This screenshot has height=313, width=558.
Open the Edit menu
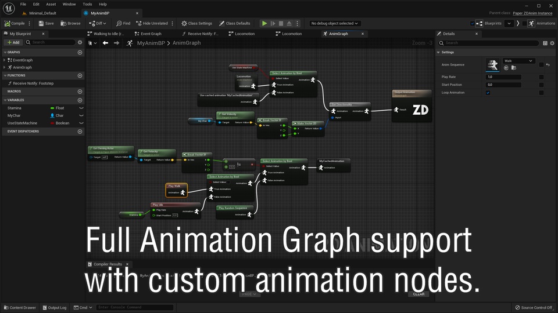[x=36, y=4]
